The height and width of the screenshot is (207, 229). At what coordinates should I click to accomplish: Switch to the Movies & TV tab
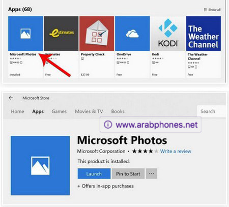89,111
